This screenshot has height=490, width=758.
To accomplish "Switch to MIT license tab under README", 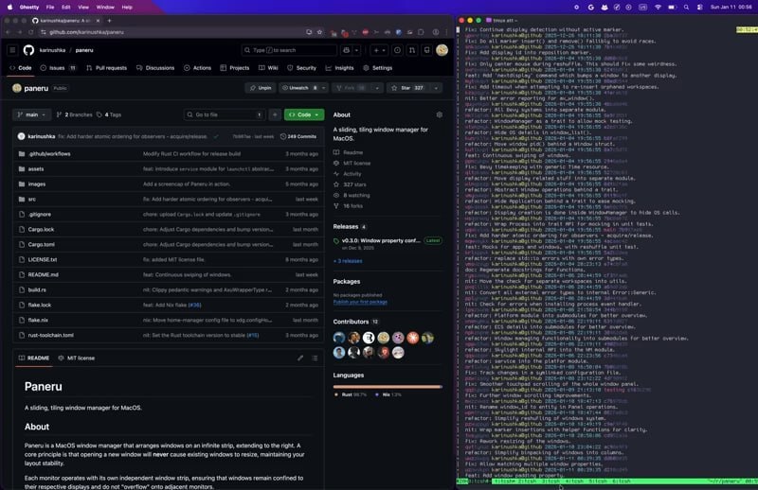I will [x=77, y=359].
